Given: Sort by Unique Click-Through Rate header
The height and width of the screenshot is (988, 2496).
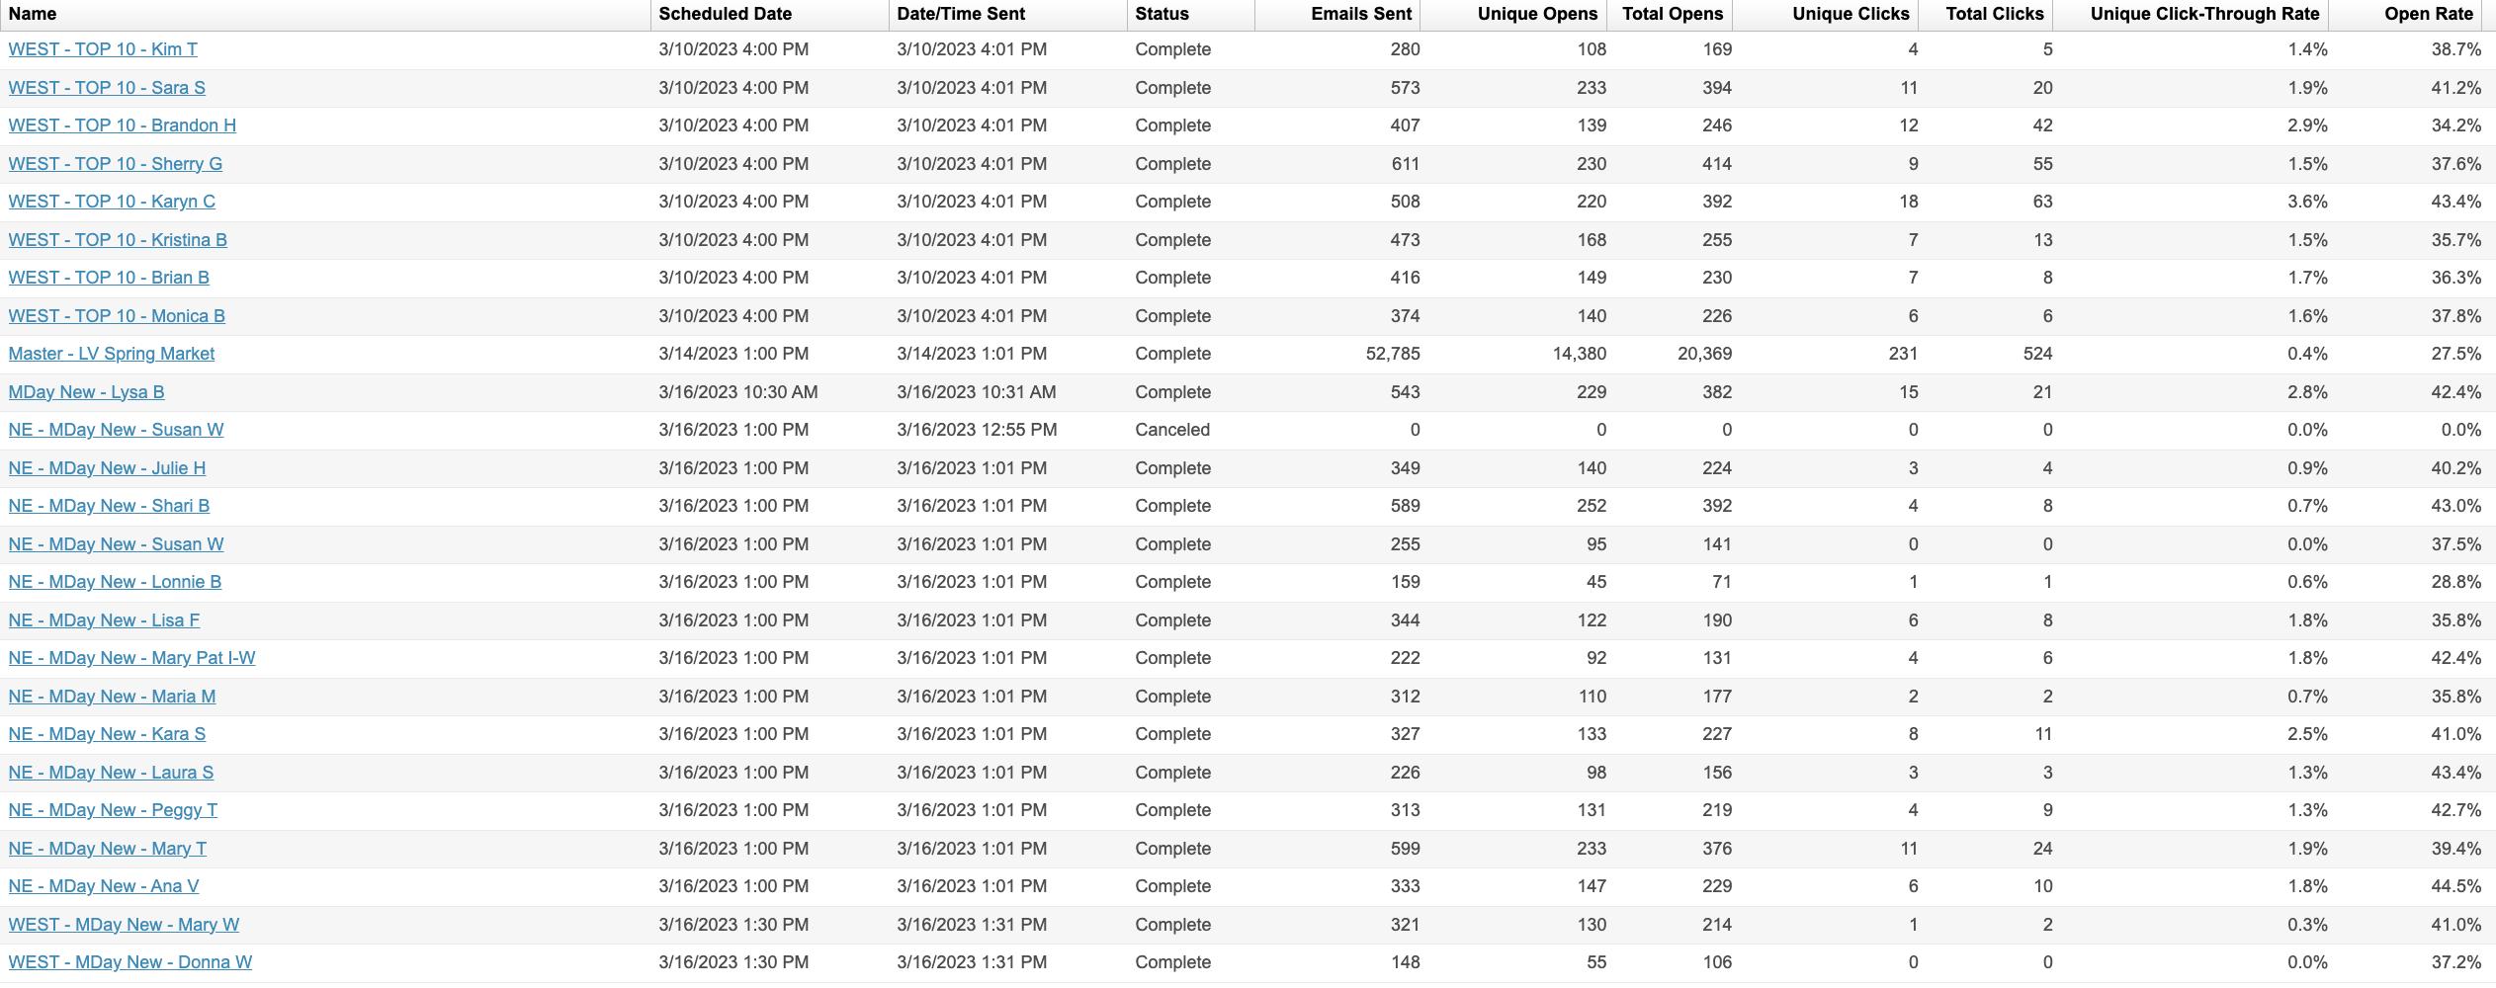Looking at the screenshot, I should pyautogui.click(x=2204, y=14).
